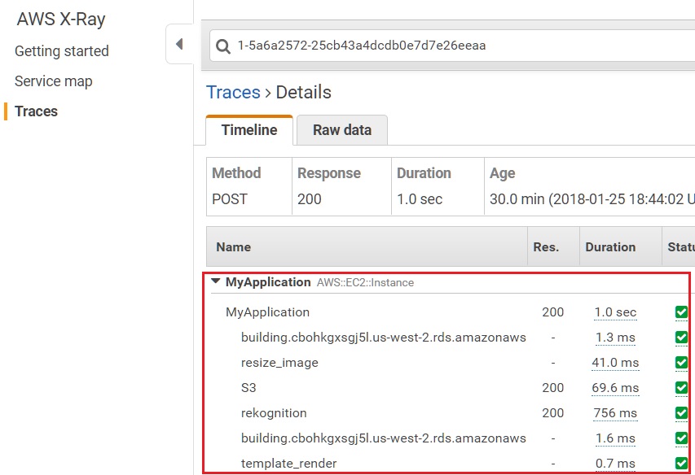This screenshot has height=475, width=695.
Task: Click status check icon for 1.6 ms row
Action: (681, 438)
